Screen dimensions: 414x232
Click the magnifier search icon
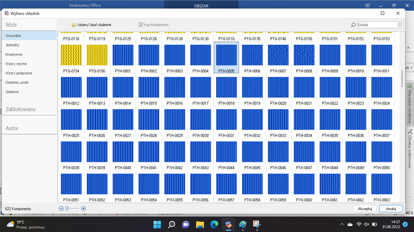click(x=353, y=25)
